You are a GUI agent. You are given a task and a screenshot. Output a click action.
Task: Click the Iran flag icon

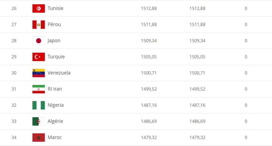pos(39,89)
